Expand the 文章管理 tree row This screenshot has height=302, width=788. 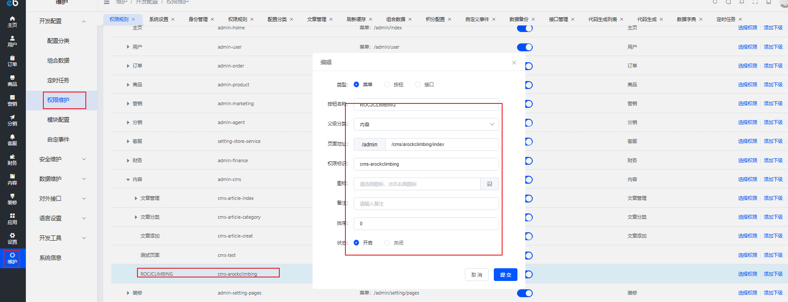[136, 199]
